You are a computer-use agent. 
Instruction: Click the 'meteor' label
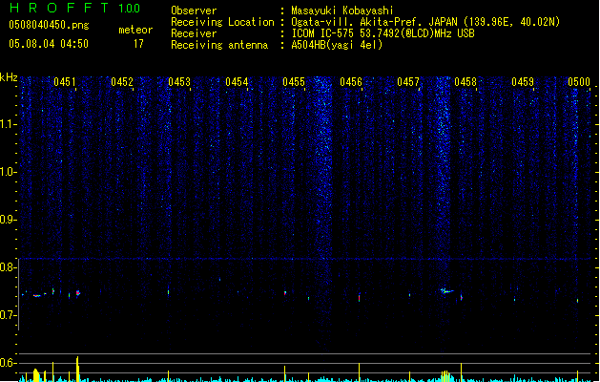(135, 30)
